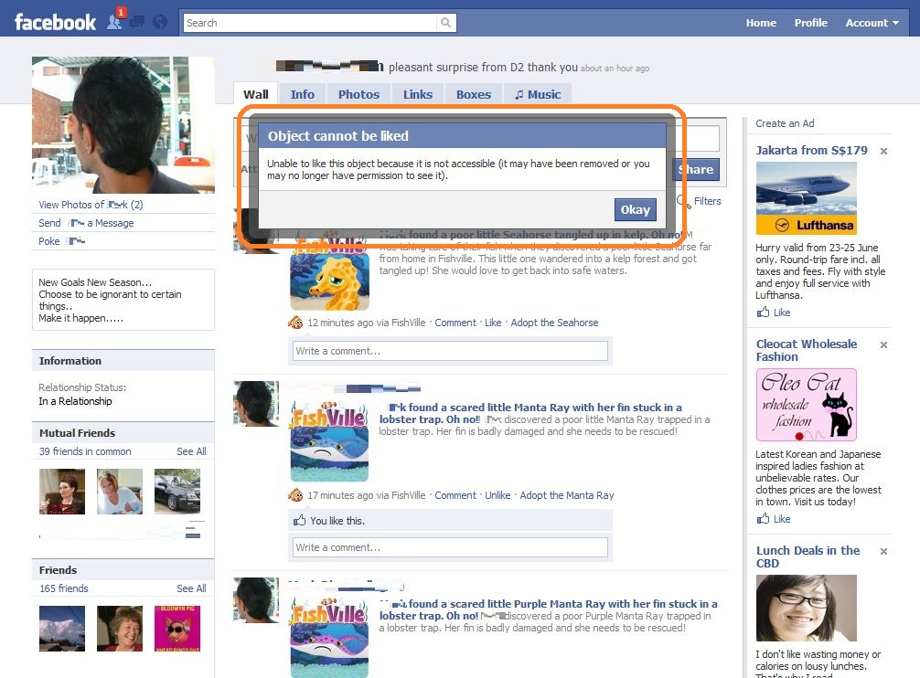Open View Photos link
Screen dimensions: 920x678
(91, 205)
